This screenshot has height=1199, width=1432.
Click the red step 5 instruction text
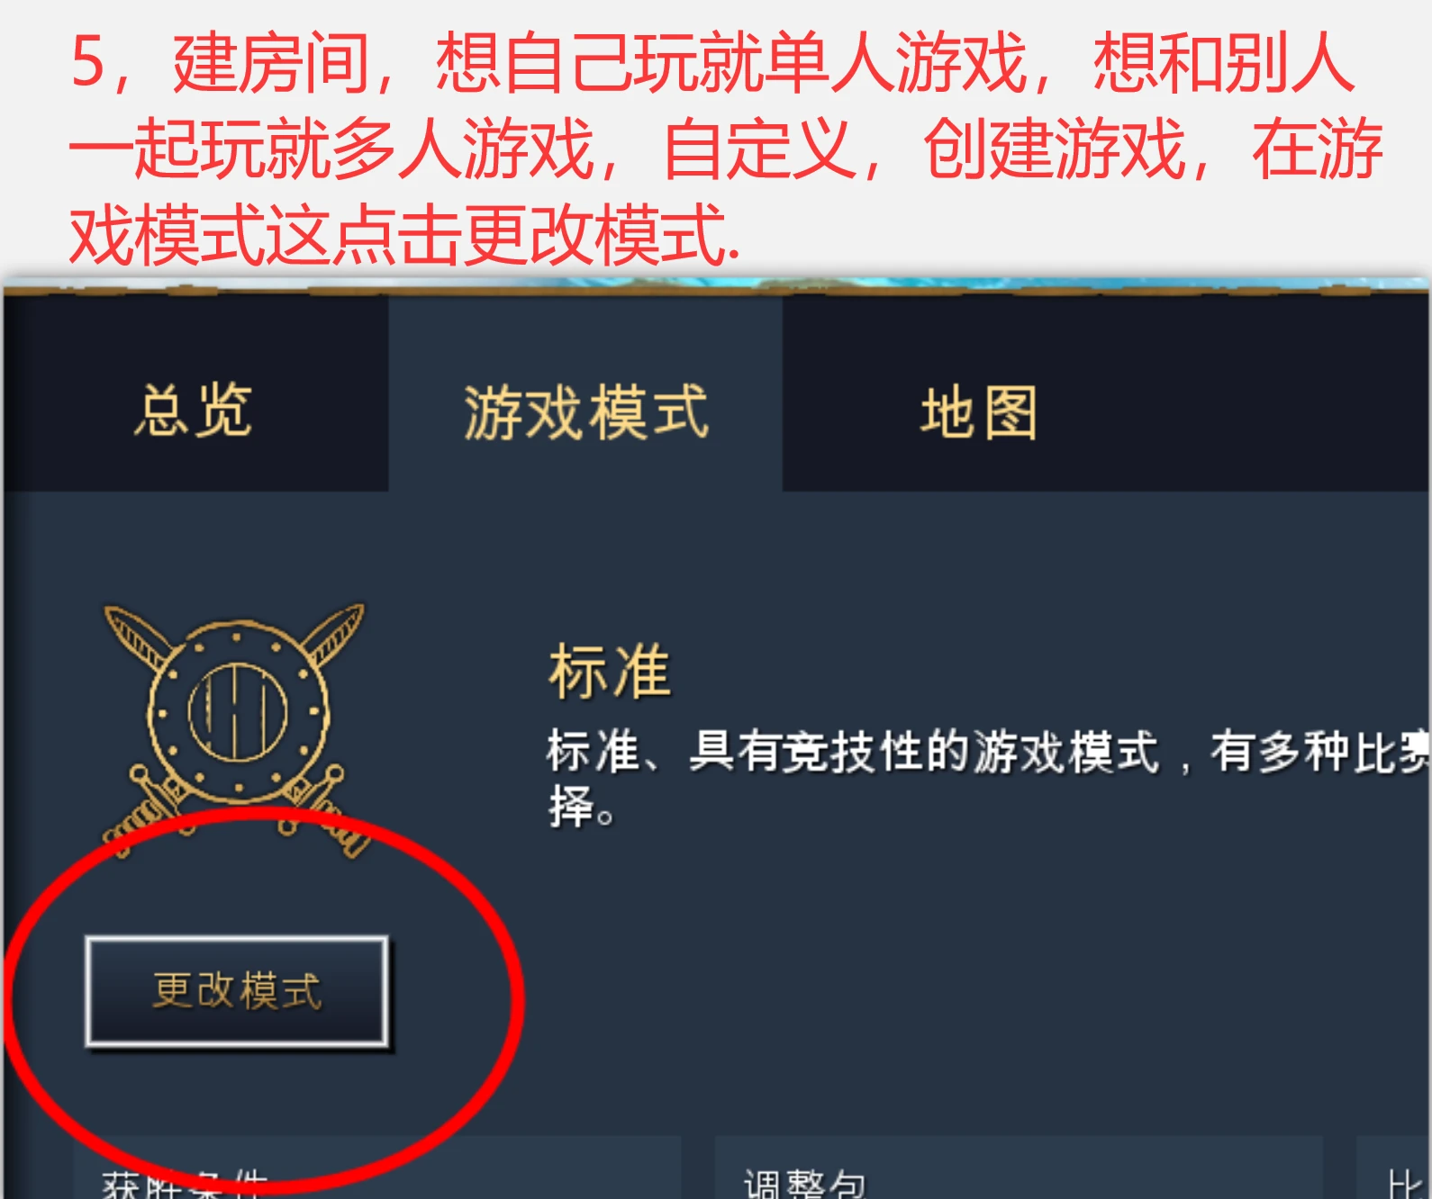(x=725, y=149)
